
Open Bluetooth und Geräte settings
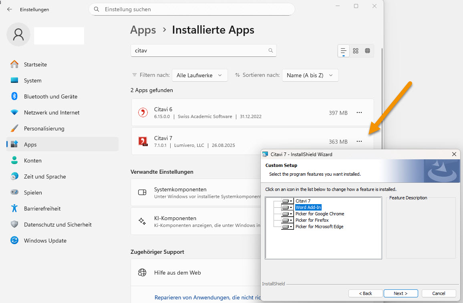[50, 96]
